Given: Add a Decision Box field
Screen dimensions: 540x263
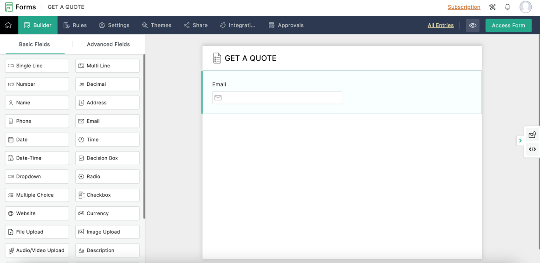Looking at the screenshot, I should (107, 158).
